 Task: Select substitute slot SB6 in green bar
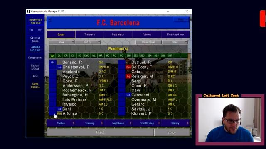163,55
